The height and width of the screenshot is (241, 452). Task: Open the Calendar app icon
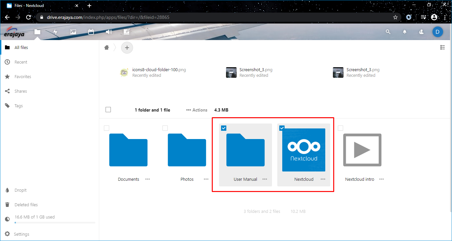tap(91, 32)
